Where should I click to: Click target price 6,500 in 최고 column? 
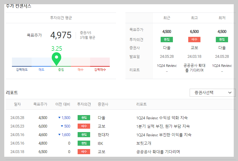tap(194, 31)
